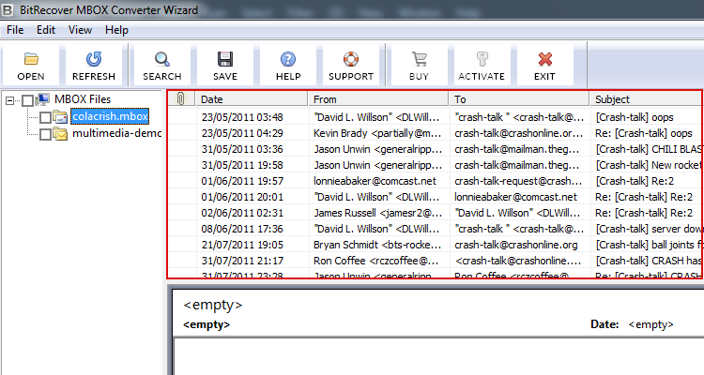Select email dated 01/06/2011 20:01
Image resolution: width=704 pixels, height=375 pixels.
(x=435, y=197)
